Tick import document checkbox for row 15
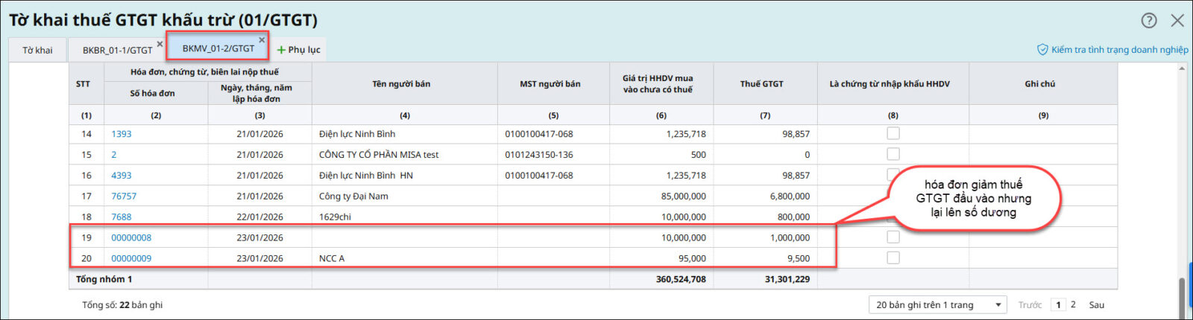 click(893, 154)
